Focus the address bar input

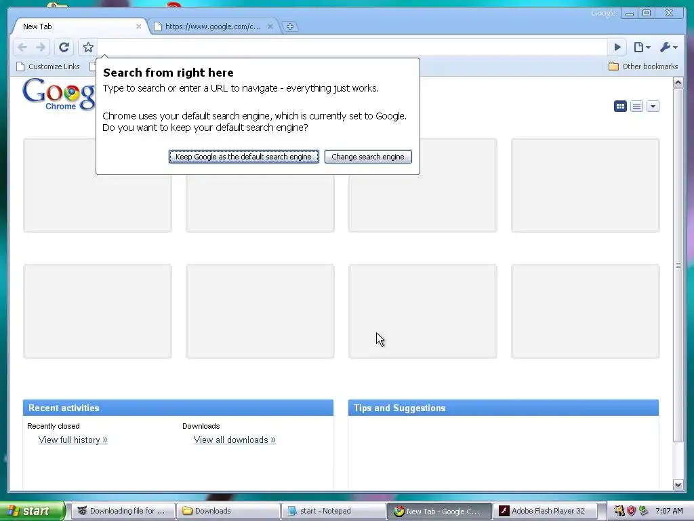[352, 47]
